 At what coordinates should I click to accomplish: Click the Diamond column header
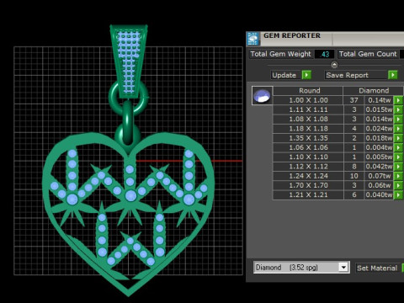point(374,91)
